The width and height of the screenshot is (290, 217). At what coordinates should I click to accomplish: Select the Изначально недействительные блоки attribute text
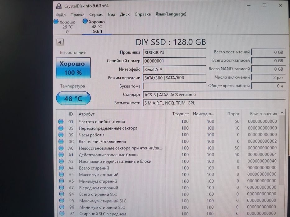coord(115,162)
